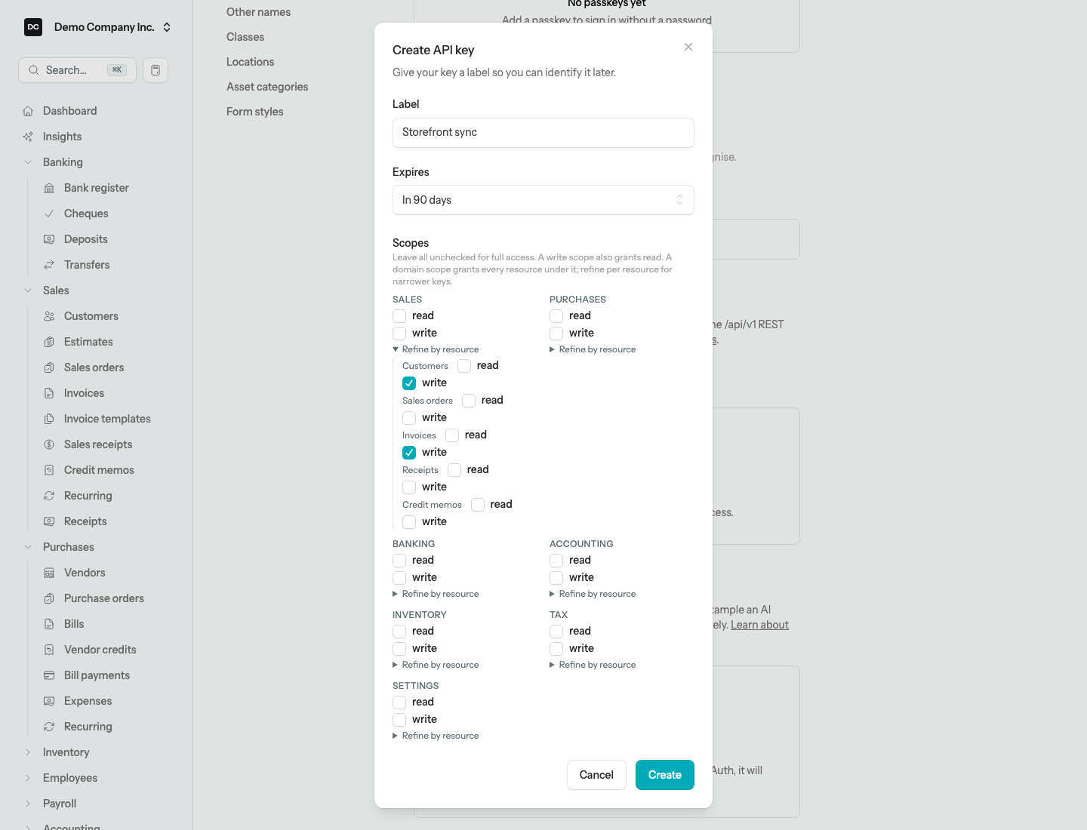The height and width of the screenshot is (830, 1087).
Task: Enable Banking read scope
Action: click(x=399, y=561)
